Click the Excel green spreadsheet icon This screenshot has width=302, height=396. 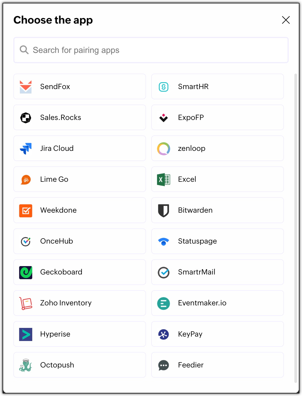[164, 179]
